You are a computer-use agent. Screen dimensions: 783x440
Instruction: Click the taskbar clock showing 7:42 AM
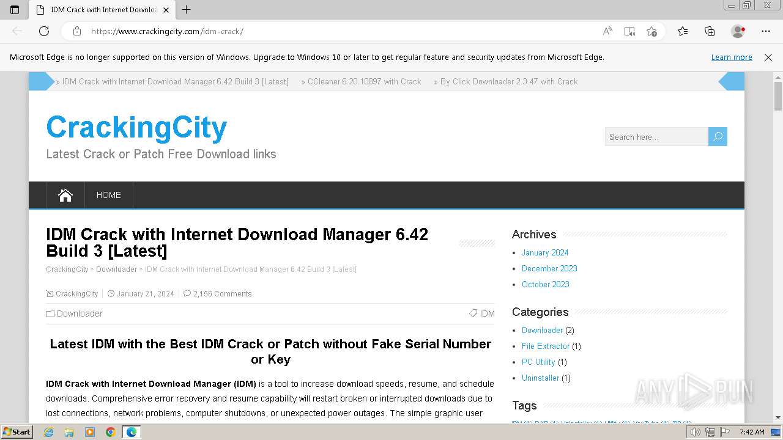(752, 432)
